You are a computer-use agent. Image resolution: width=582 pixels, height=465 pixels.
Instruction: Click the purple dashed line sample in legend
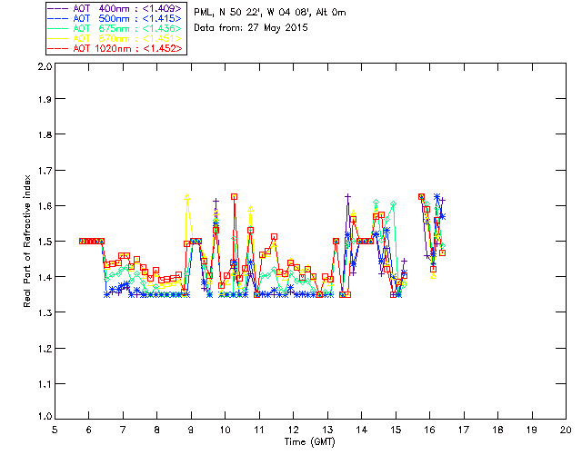58,8
